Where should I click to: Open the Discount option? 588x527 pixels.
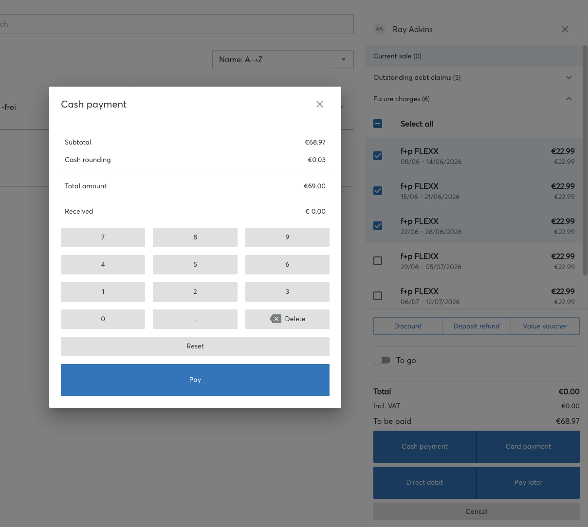408,326
